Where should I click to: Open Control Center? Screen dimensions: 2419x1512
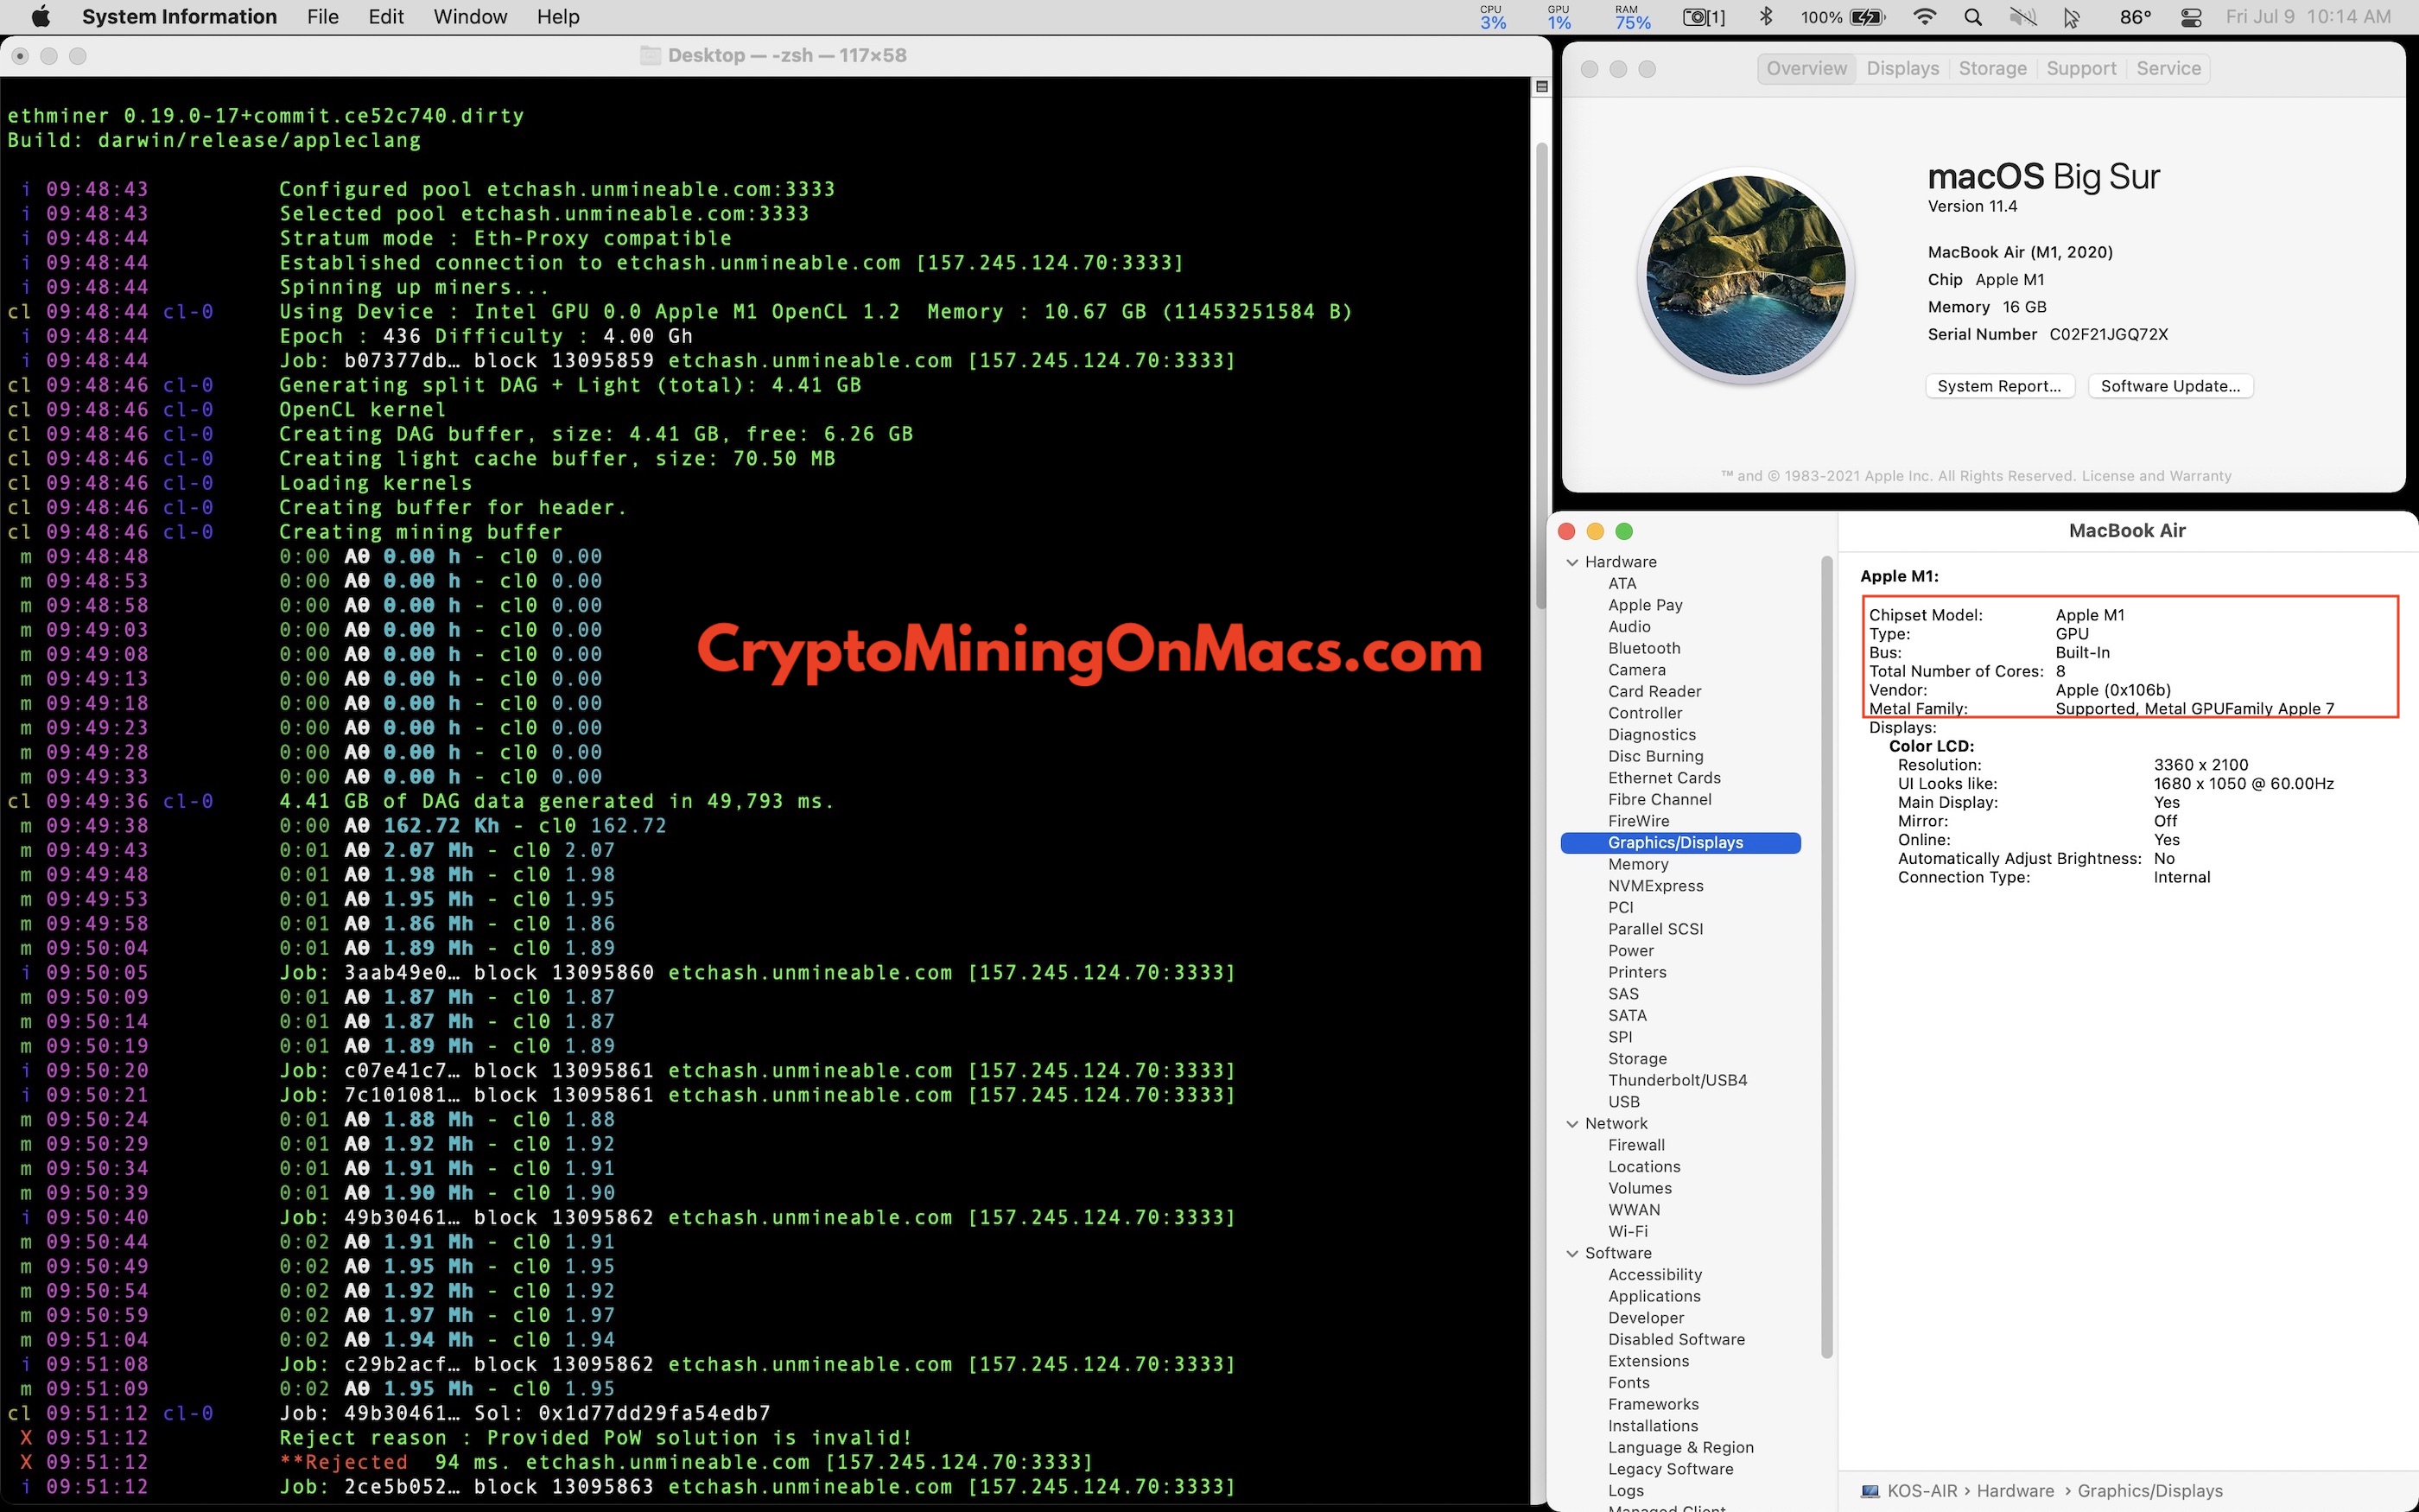pyautogui.click(x=2191, y=17)
